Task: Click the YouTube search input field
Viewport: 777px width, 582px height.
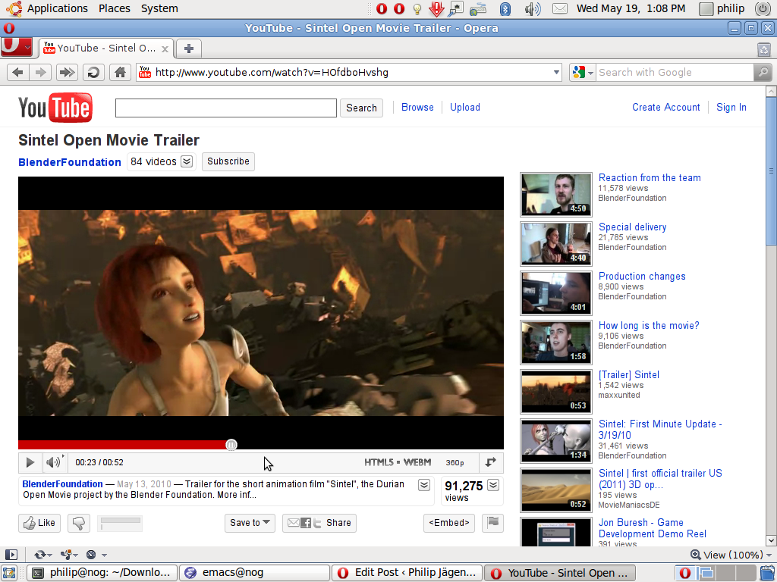Action: 226,108
